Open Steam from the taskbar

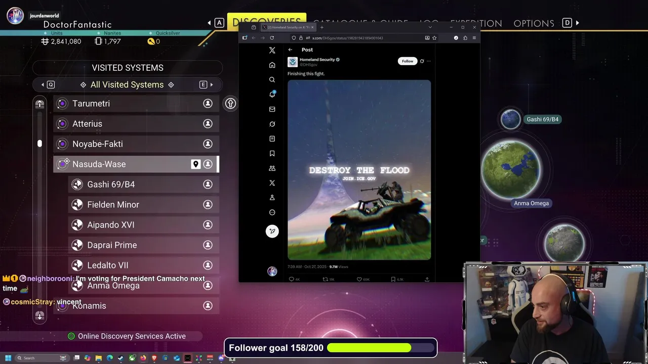click(120, 358)
